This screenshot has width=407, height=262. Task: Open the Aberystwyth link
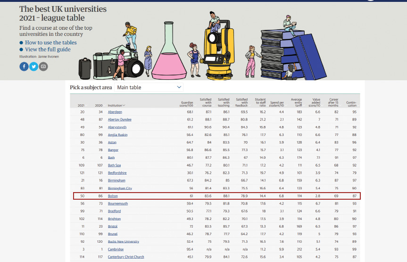coord(117,127)
